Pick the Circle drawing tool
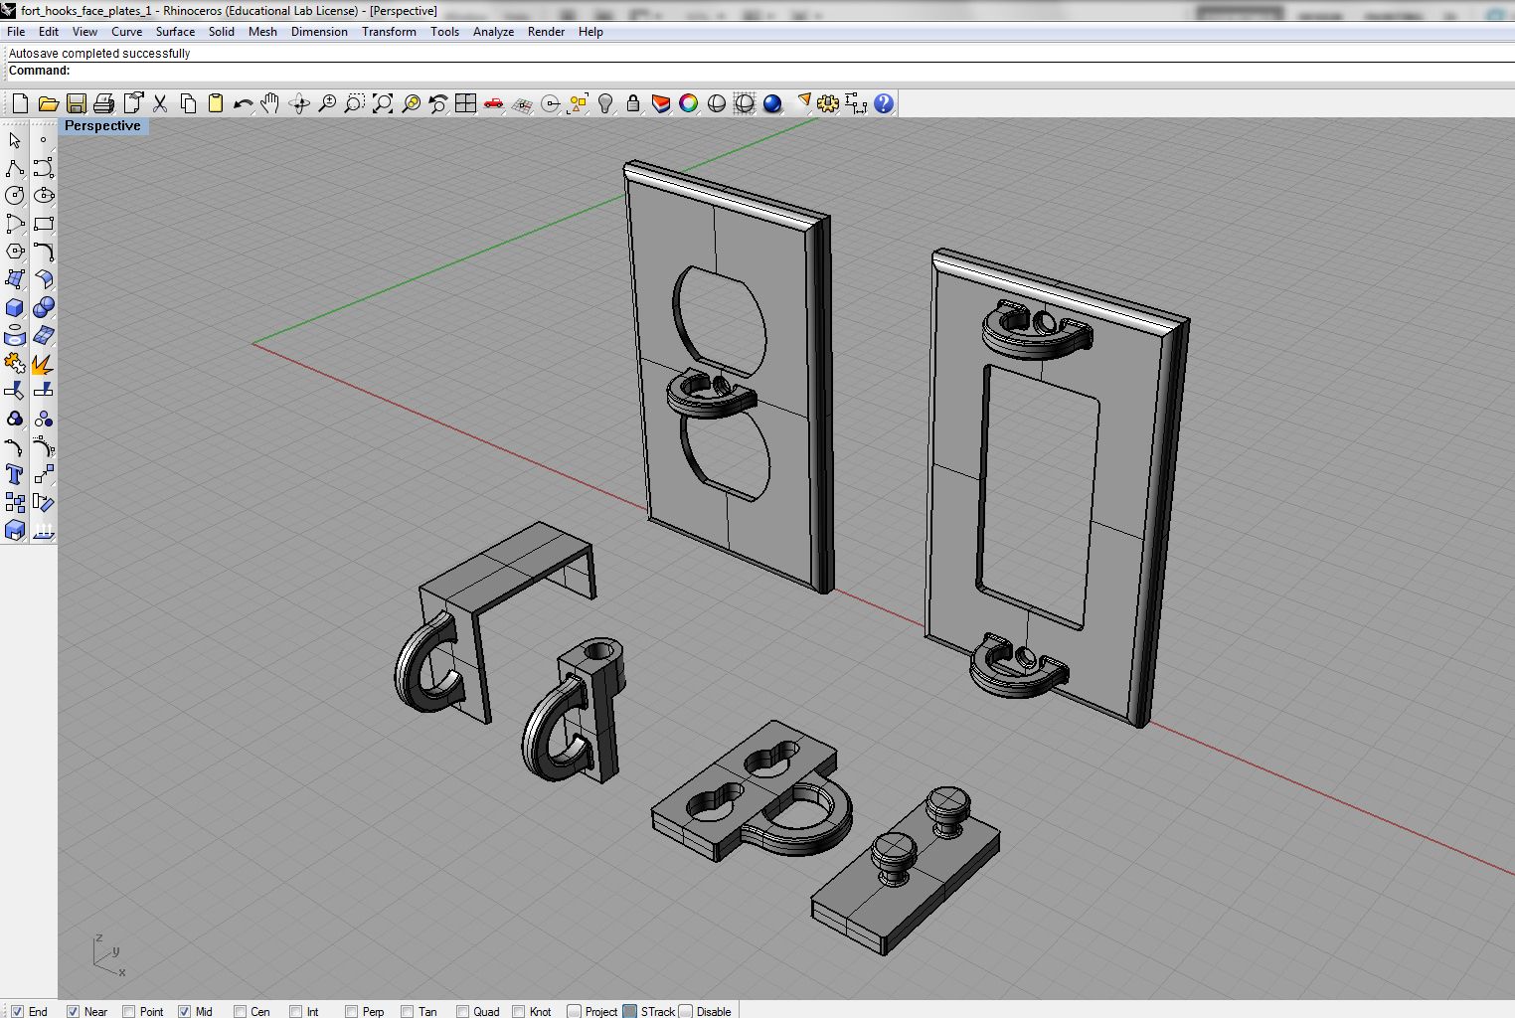 pos(15,196)
